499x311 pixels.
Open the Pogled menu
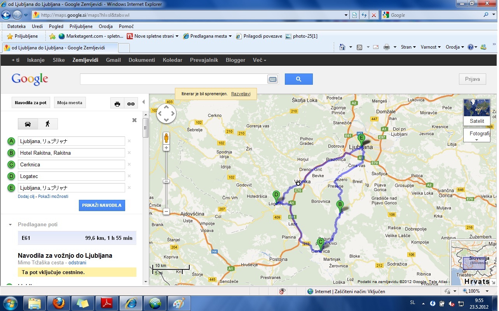point(56,26)
